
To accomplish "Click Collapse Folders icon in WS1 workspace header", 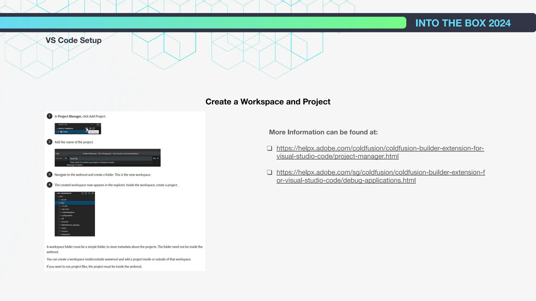I will click(93, 193).
